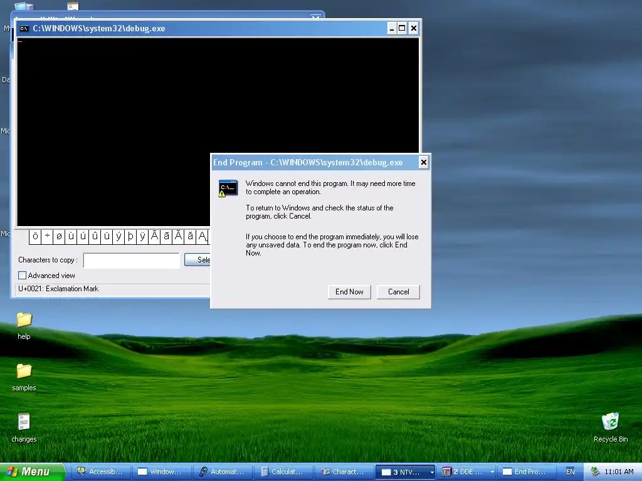The width and height of the screenshot is (642, 481).
Task: Click the system tray icon beside clock
Action: tap(595, 472)
